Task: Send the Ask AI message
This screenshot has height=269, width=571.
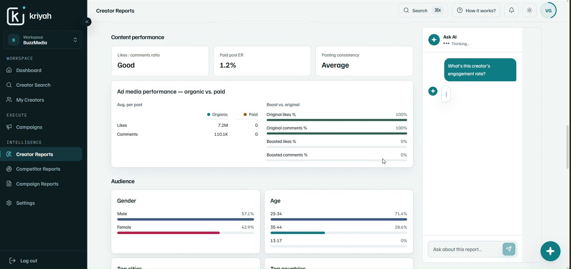Action: click(x=509, y=249)
